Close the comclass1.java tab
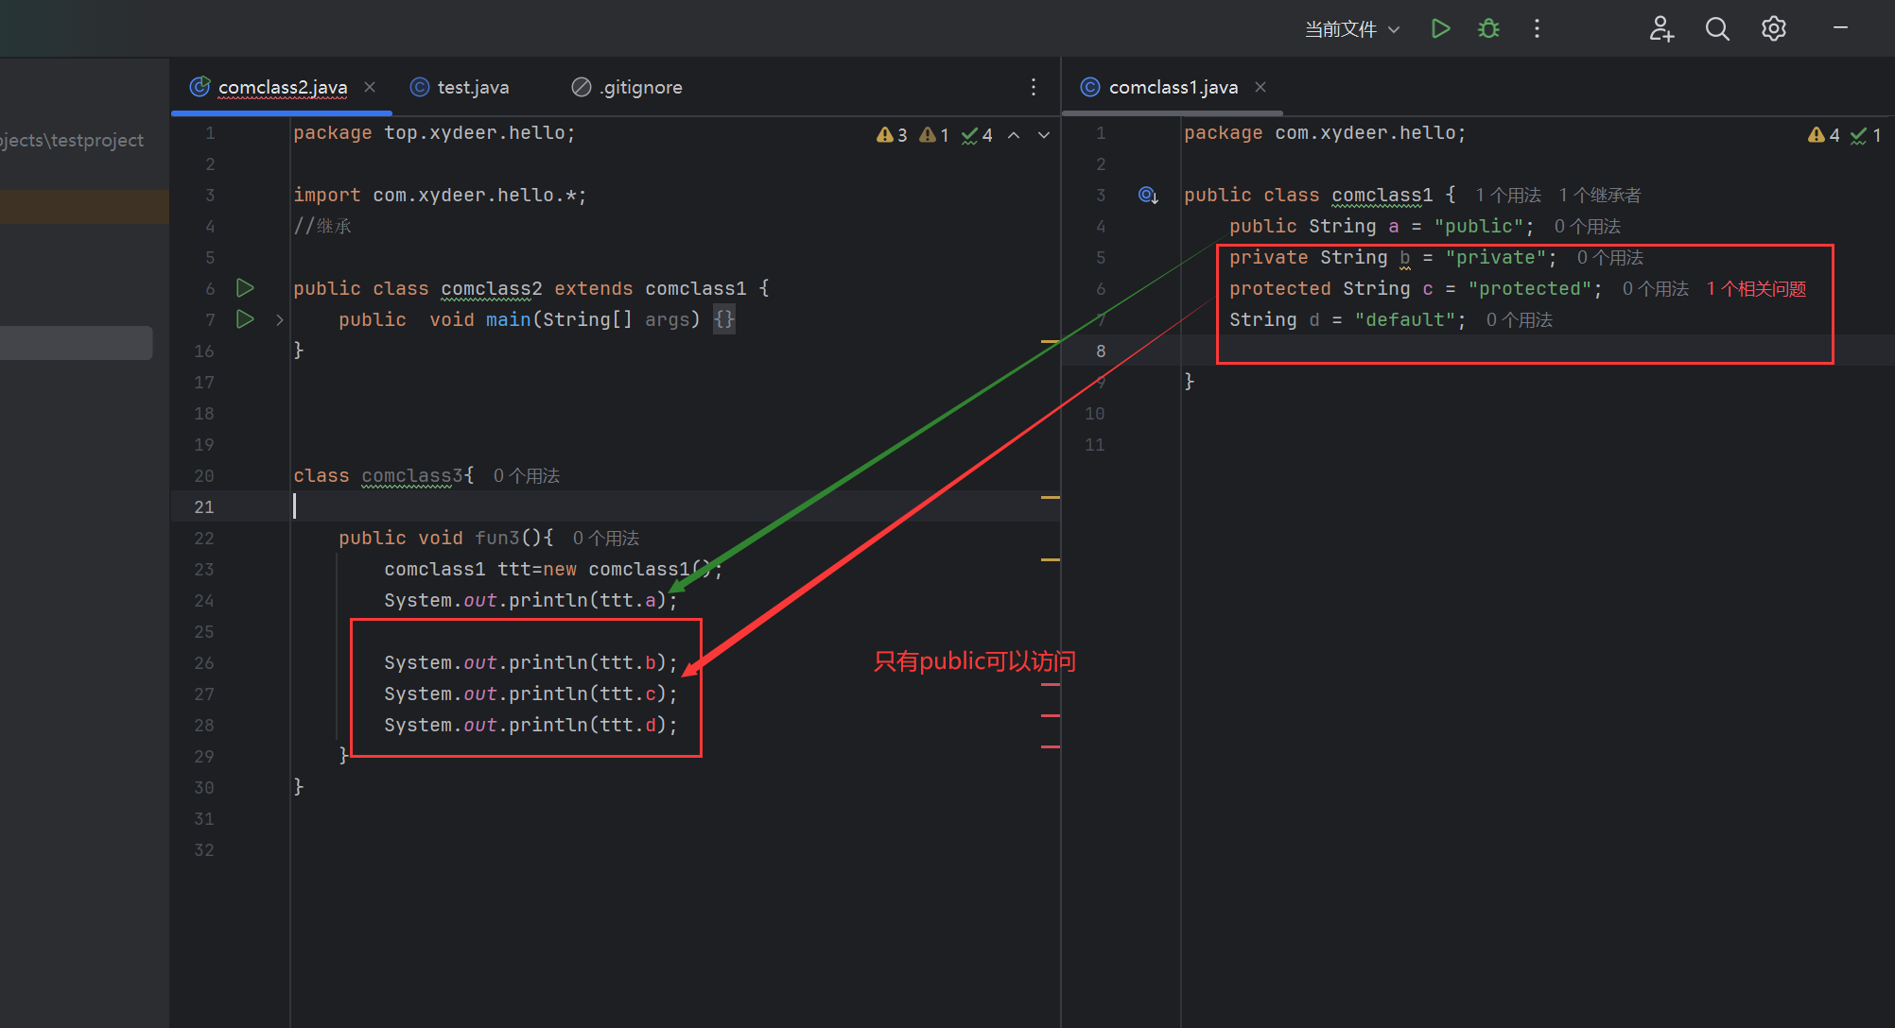The height and width of the screenshot is (1028, 1895). click(1260, 87)
